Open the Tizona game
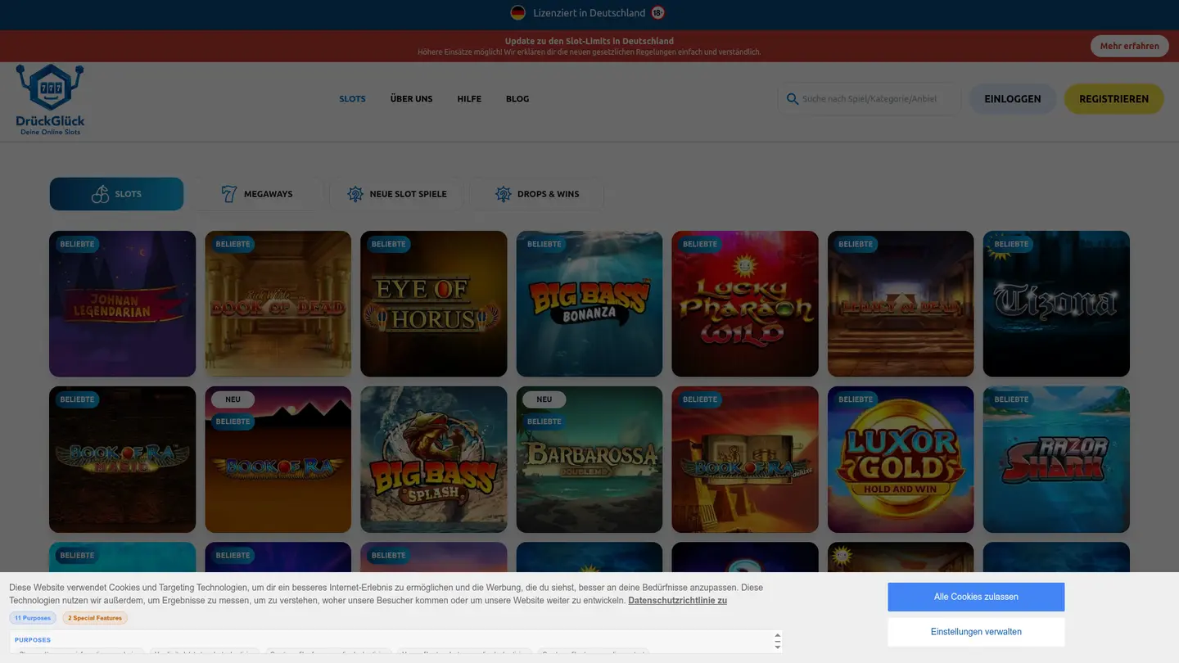Screen dimensions: 1179x663 pos(1056,304)
